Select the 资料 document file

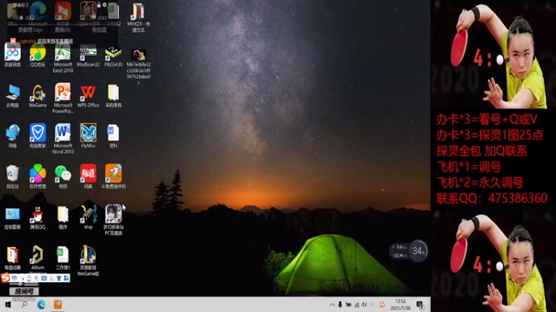[x=113, y=136]
